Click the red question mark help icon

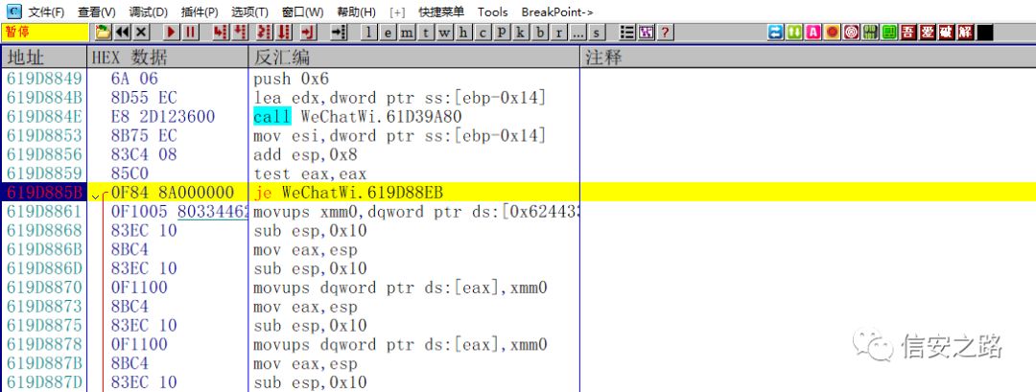point(666,32)
